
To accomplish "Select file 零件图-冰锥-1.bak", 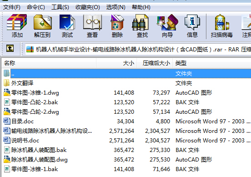I will click(35, 169).
